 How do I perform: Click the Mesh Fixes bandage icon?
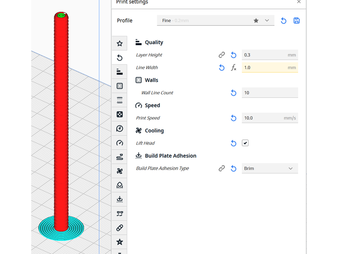119,228
